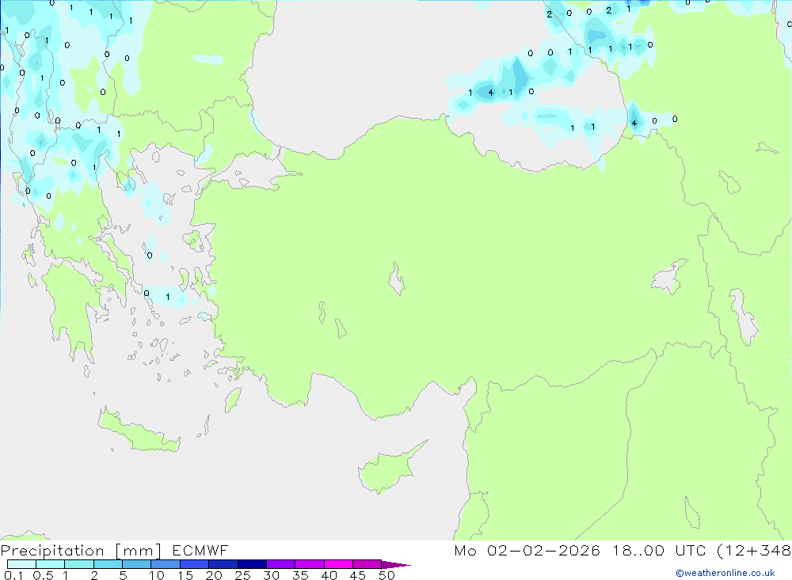Image resolution: width=792 pixels, height=580 pixels.
Task: Pick the 2–5 mm legend color swatch
Action: coord(108,564)
